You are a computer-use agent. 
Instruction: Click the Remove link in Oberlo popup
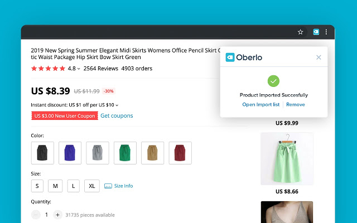[296, 104]
